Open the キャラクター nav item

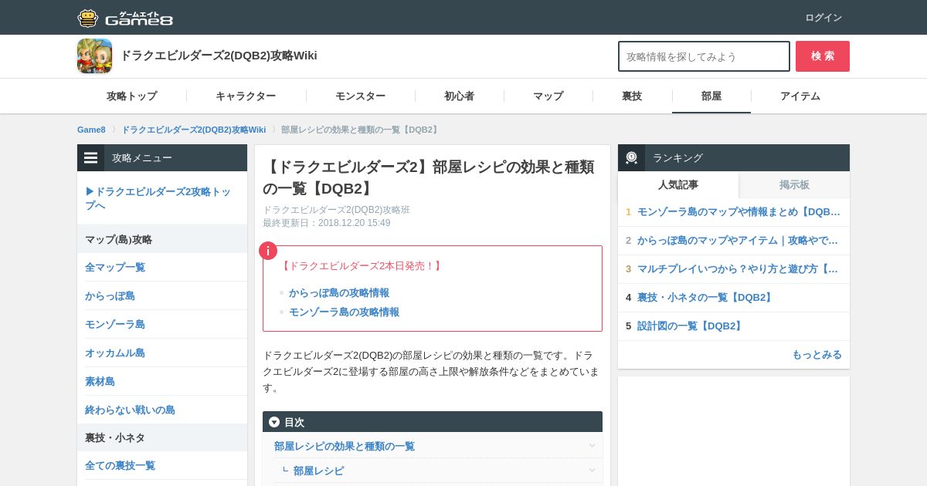click(246, 96)
